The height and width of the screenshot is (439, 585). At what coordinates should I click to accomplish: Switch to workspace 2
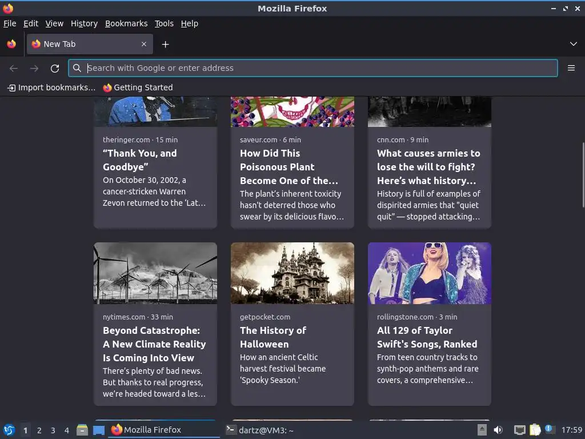click(x=39, y=430)
